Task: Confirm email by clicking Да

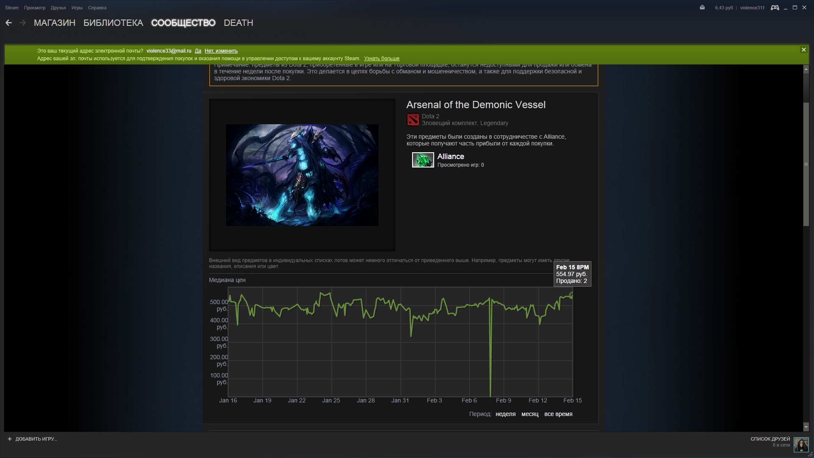Action: click(x=198, y=51)
